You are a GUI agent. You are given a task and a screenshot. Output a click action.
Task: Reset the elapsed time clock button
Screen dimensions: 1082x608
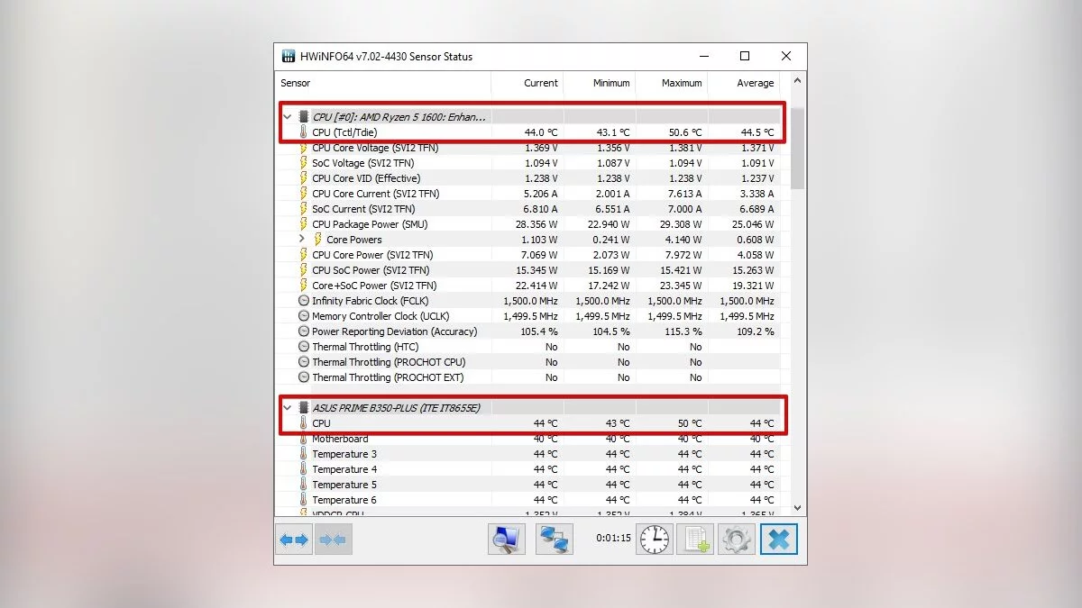pyautogui.click(x=655, y=540)
